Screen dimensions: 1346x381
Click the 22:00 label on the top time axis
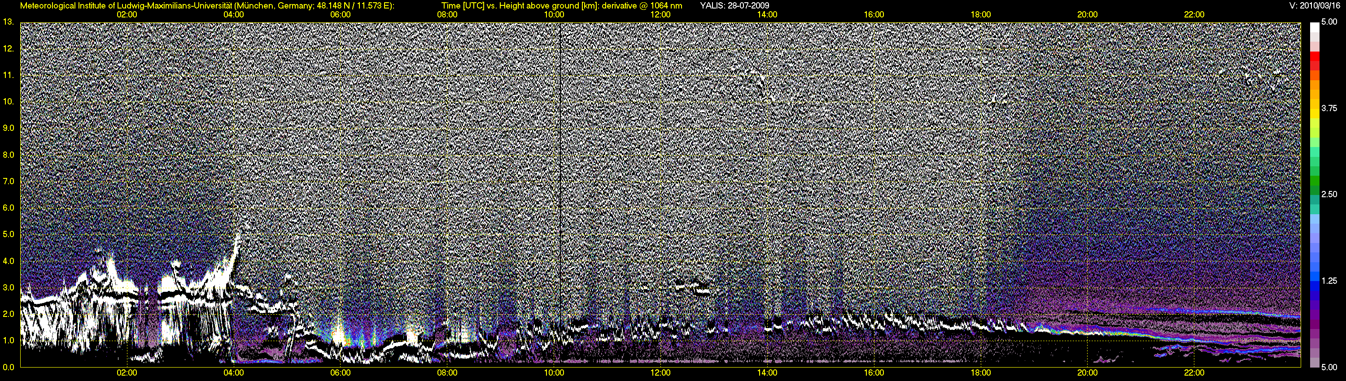1194,15
